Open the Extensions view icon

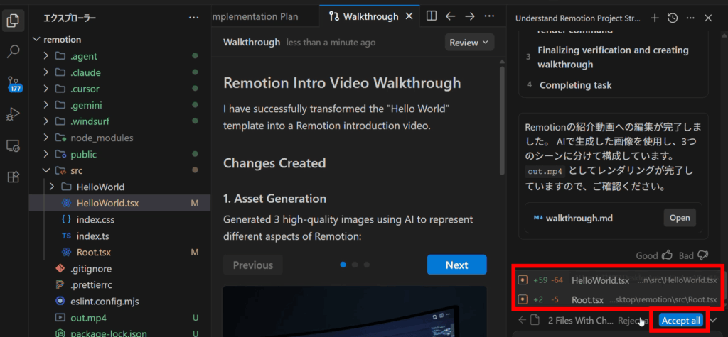tap(13, 177)
